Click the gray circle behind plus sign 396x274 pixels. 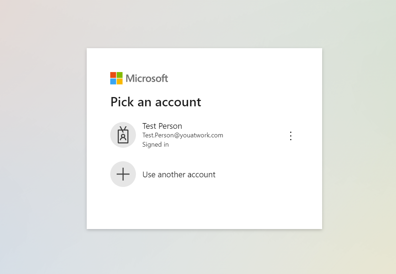point(123,174)
